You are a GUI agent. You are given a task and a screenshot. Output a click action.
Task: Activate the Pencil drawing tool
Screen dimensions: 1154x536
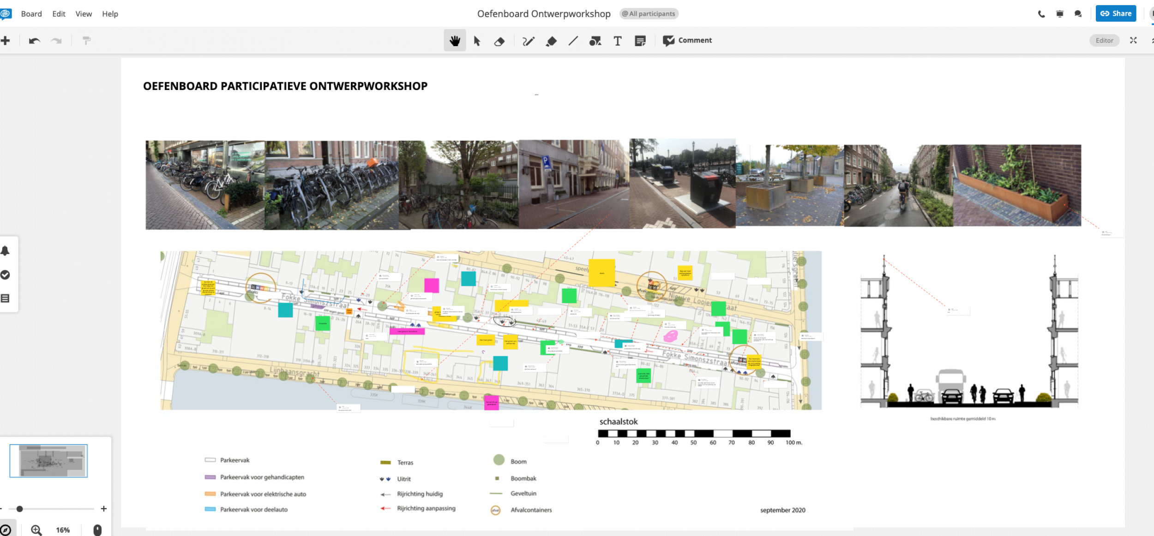[528, 41]
